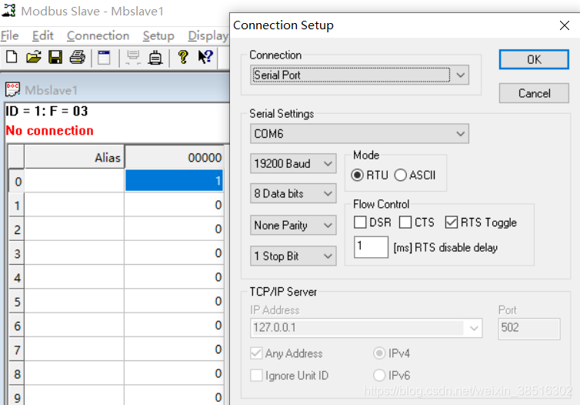
Task: Click row header 4 in Mbslave1 table
Action: 17,277
